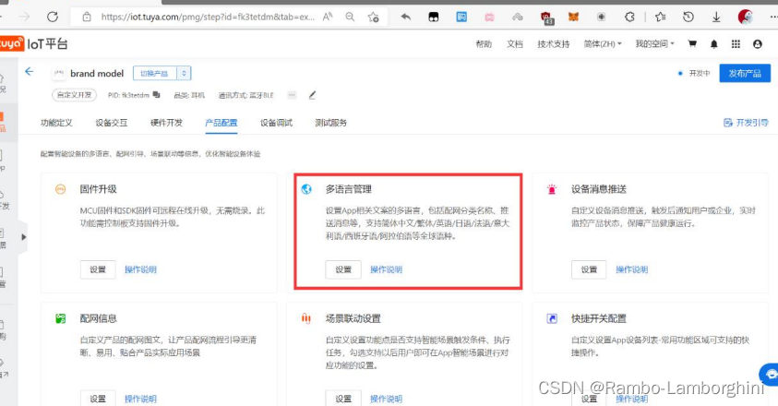
Task: Switch to the 设备调试 tab
Action: [276, 123]
